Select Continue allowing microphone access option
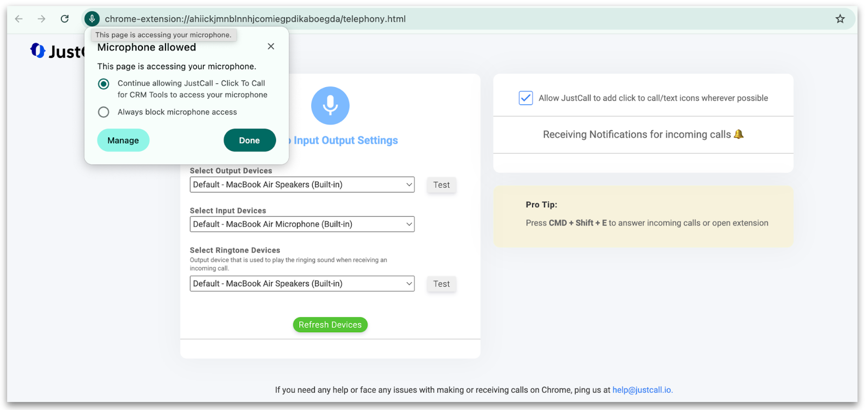Image resolution: width=866 pixels, height=410 pixels. pyautogui.click(x=103, y=84)
